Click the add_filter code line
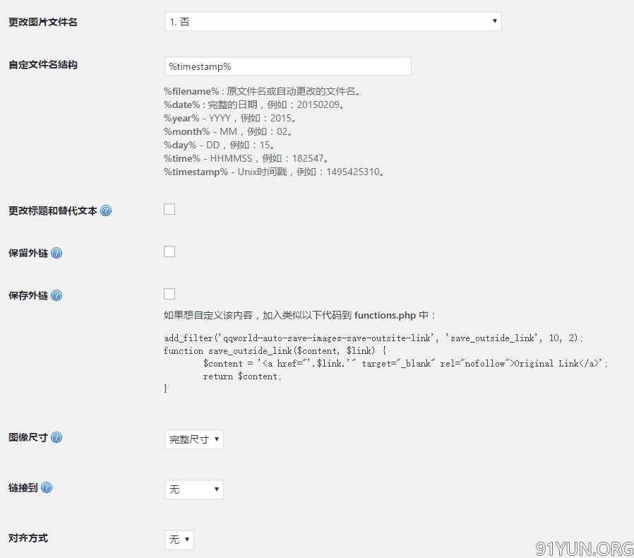 [373, 338]
